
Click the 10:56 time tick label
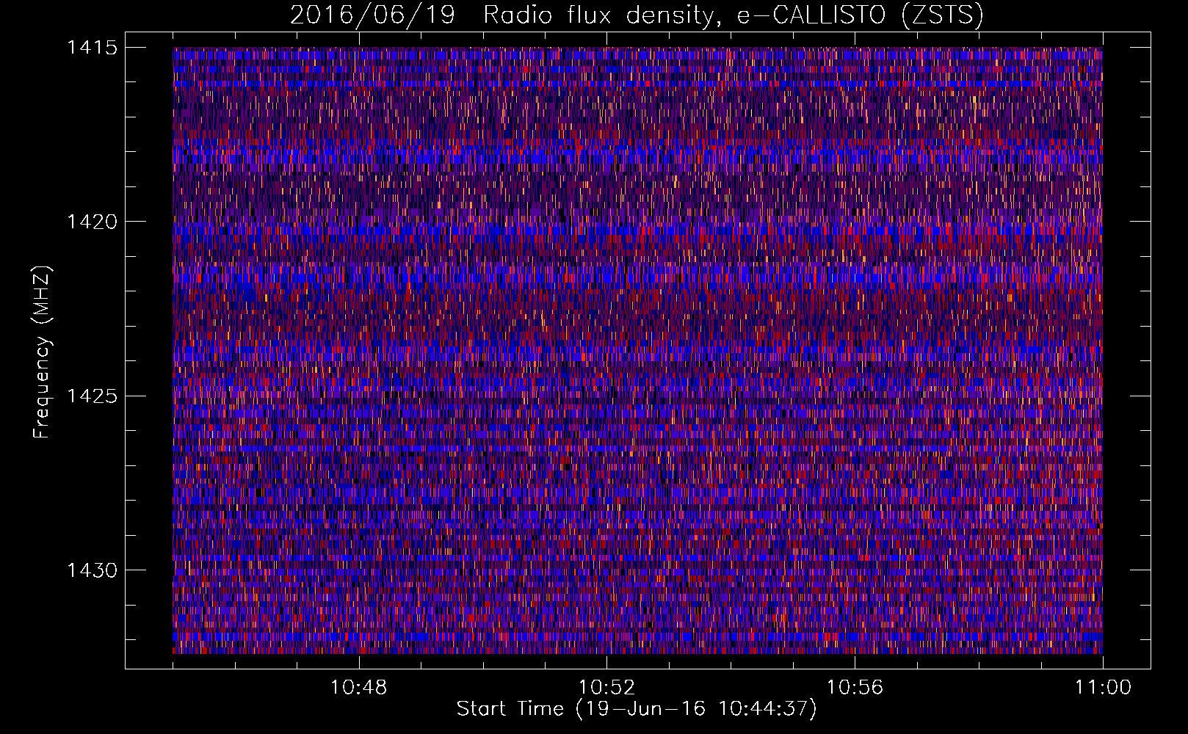855,688
